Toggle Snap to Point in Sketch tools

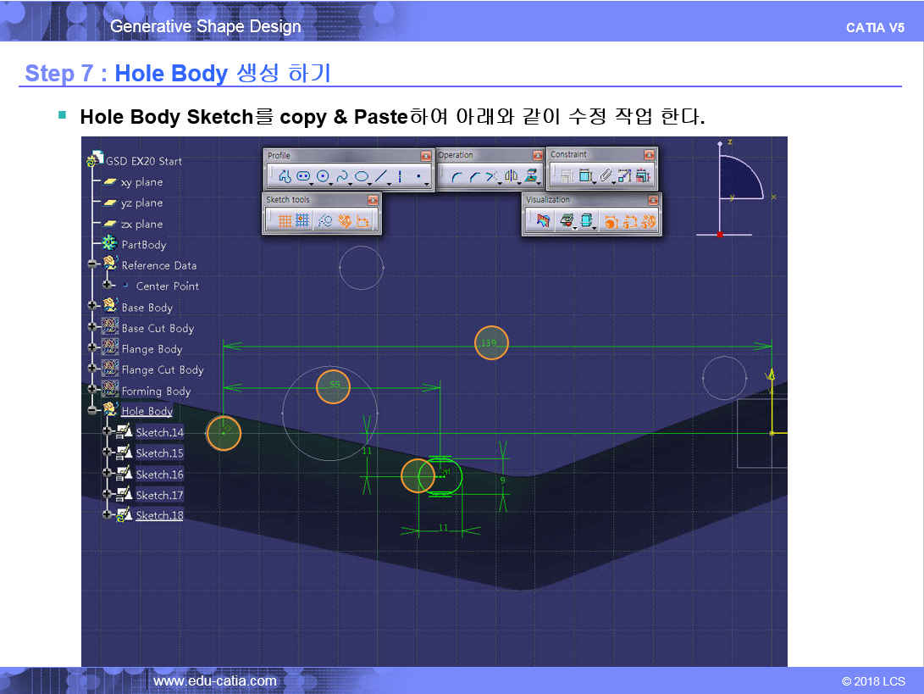303,221
